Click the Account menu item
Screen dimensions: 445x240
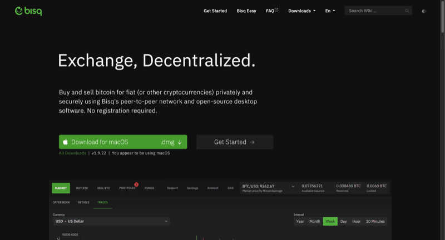point(213,188)
